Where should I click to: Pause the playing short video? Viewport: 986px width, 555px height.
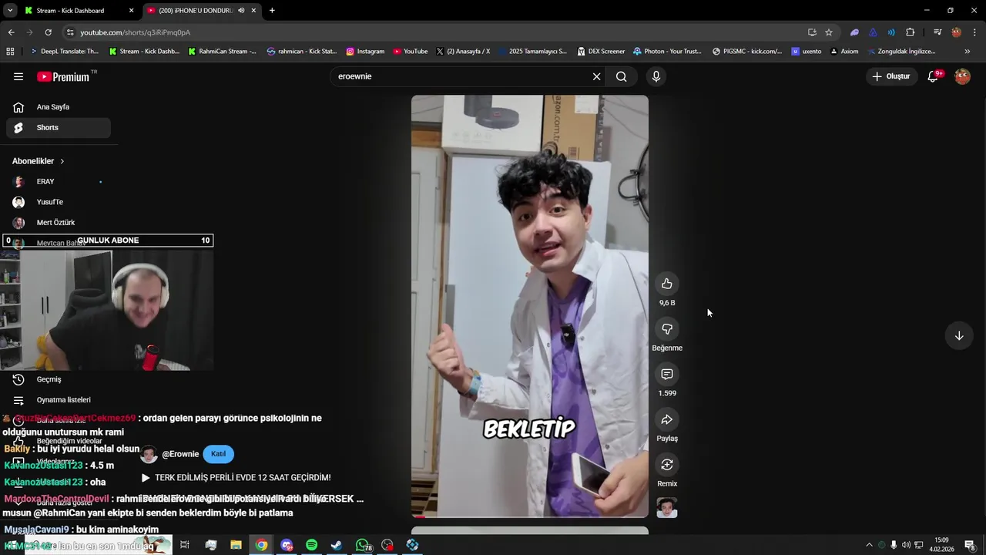coord(530,307)
